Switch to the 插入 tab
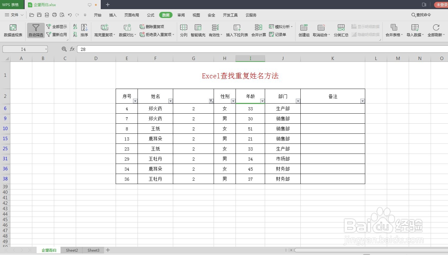 coord(113,15)
